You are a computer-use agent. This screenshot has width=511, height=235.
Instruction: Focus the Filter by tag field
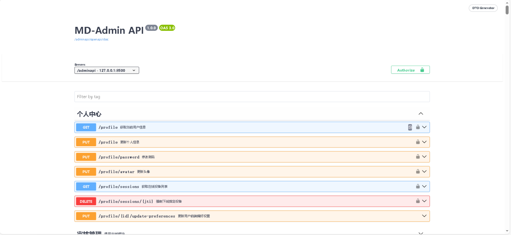(252, 97)
